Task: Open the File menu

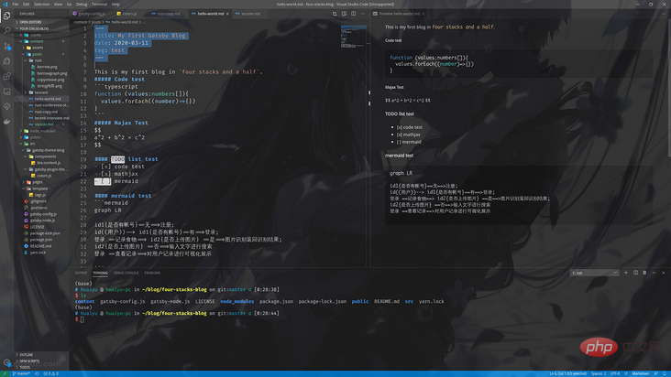Action: (x=16, y=5)
